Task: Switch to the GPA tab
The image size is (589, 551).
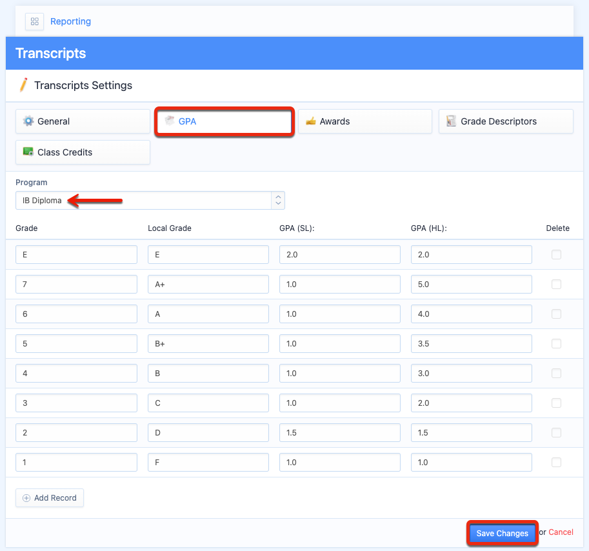Action: (224, 121)
